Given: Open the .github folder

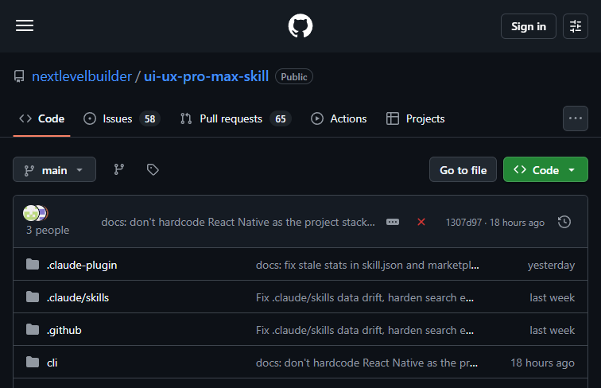Looking at the screenshot, I should click(64, 330).
